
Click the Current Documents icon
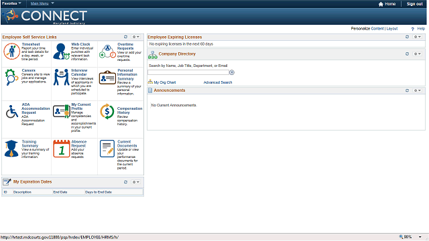click(107, 149)
